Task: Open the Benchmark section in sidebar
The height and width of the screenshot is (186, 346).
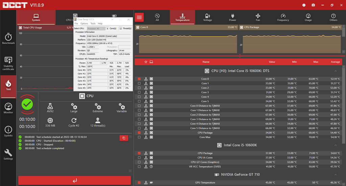Action: [8, 39]
